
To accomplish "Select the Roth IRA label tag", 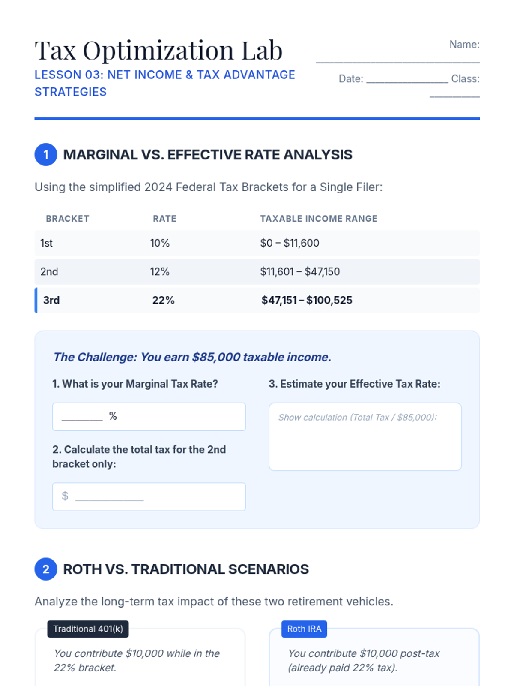I will [x=304, y=629].
